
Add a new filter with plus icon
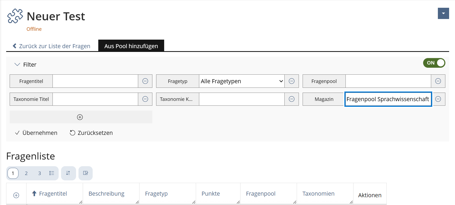tap(80, 117)
